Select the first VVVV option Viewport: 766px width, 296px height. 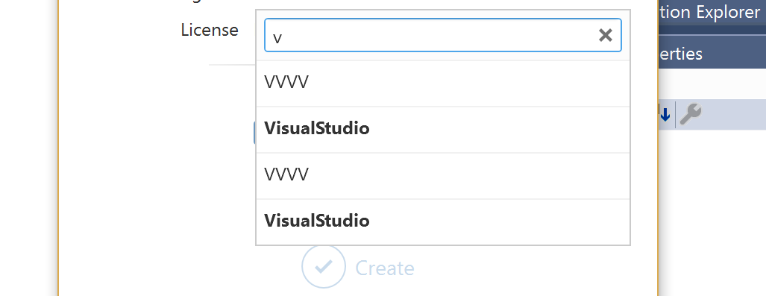(x=443, y=83)
